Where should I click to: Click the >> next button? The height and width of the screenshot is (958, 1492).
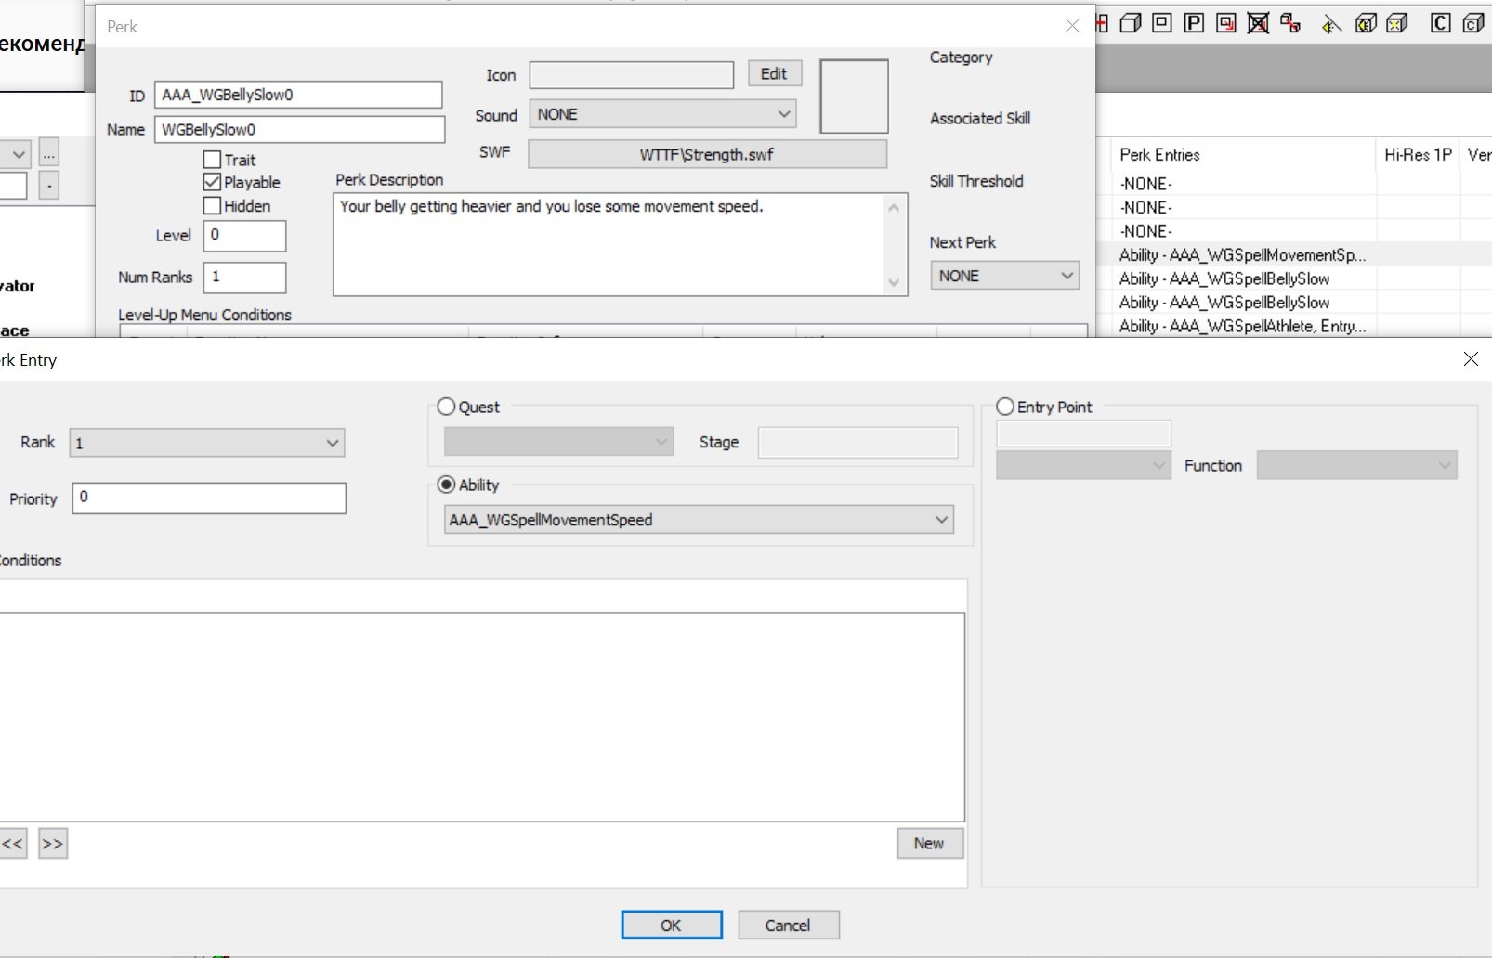click(x=53, y=843)
